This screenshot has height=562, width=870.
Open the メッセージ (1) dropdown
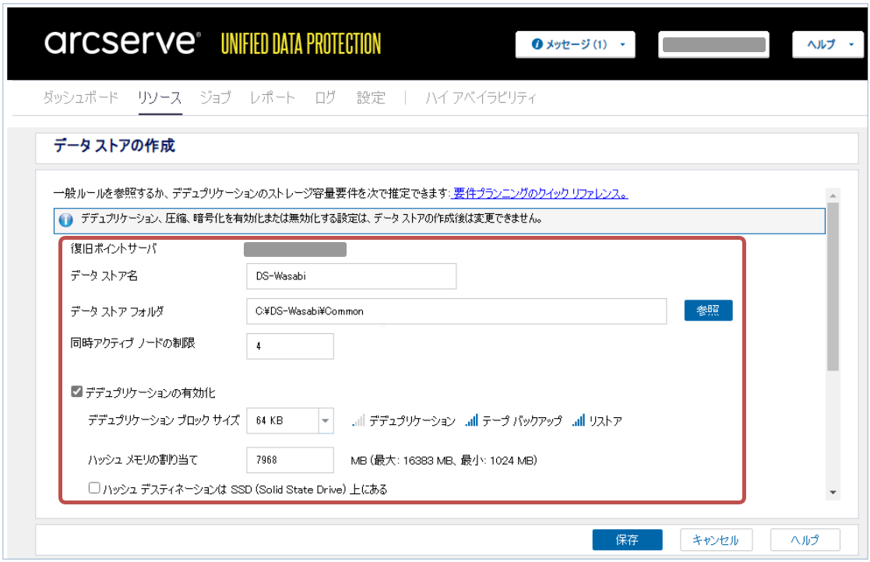pyautogui.click(x=575, y=44)
